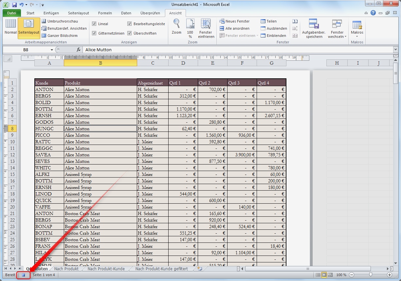
Task: Select Umbruchvorschau view
Action: pos(59,21)
